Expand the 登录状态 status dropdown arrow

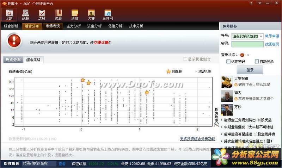coord(248,55)
